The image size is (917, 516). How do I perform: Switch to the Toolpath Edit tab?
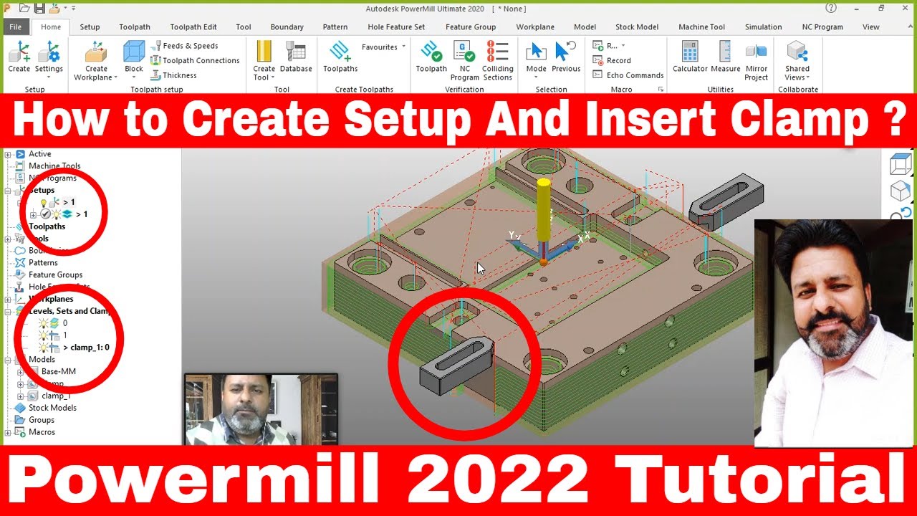pos(194,27)
